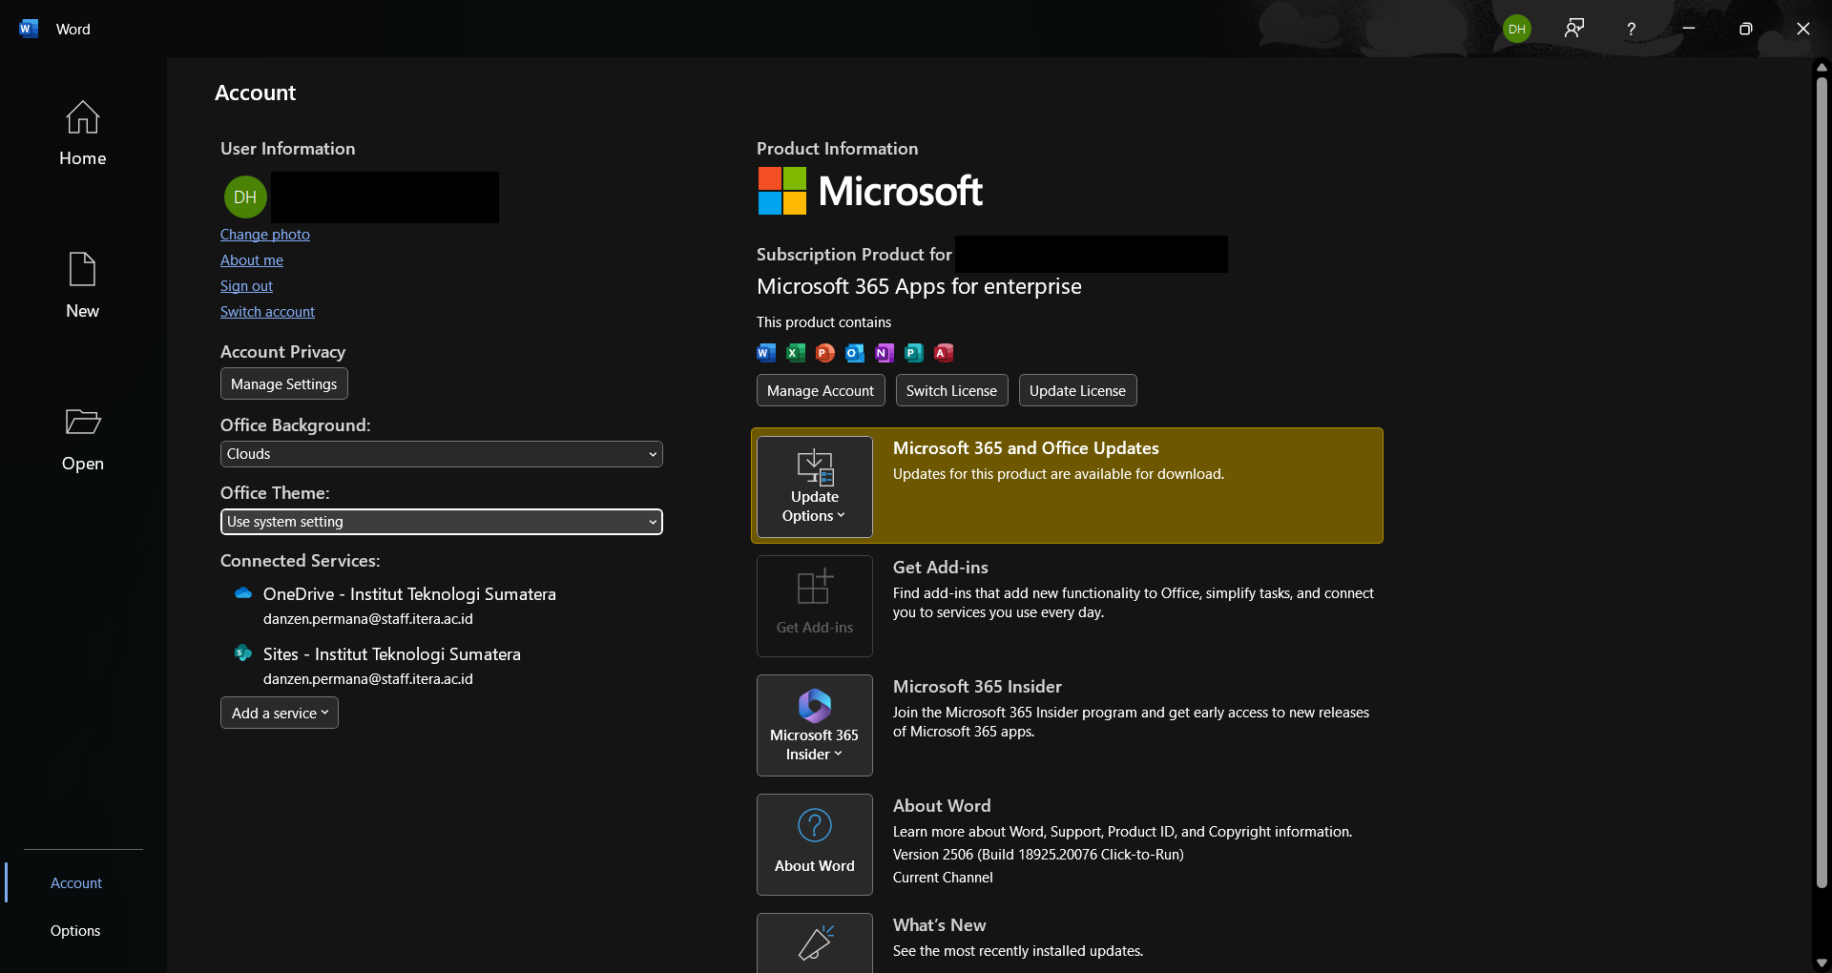
Task: Expand the Add a service dropdown
Action: pos(279,713)
